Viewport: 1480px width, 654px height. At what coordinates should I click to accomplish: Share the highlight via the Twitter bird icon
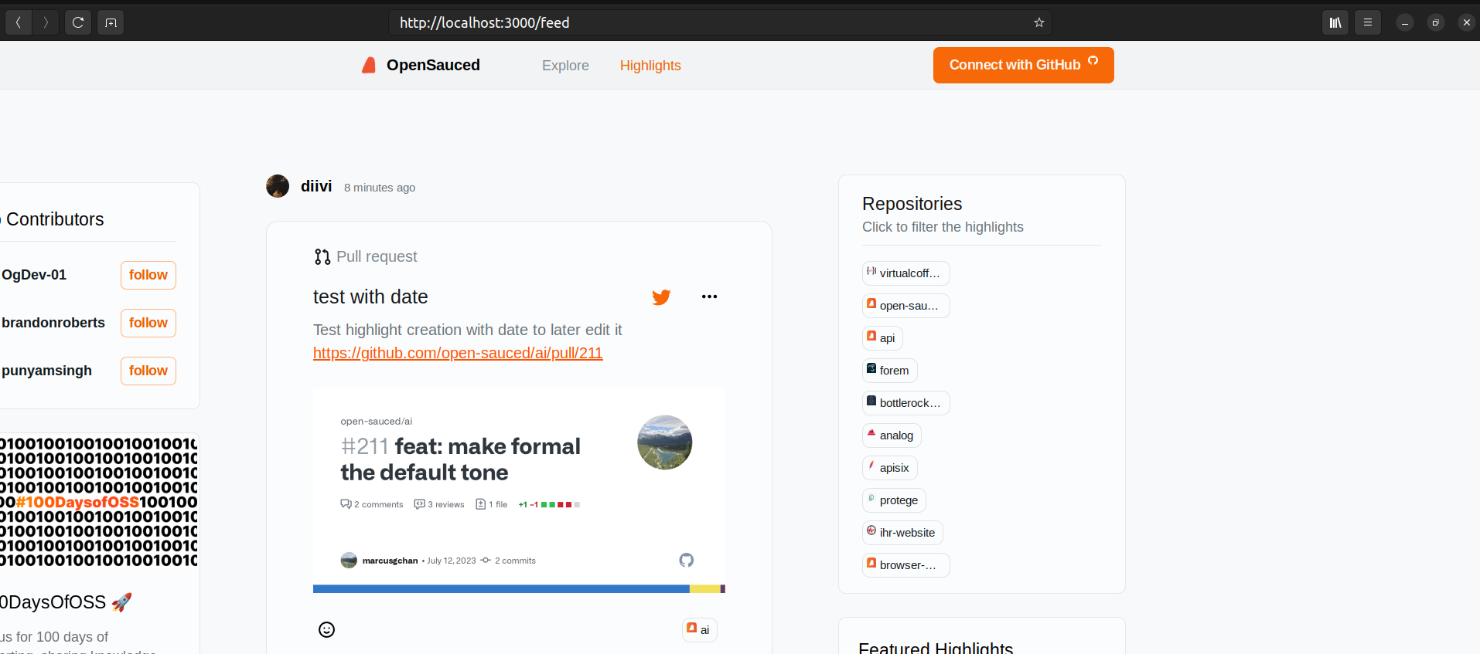[x=661, y=297]
